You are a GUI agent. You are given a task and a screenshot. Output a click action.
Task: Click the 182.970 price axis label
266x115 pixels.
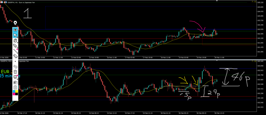click(260, 29)
